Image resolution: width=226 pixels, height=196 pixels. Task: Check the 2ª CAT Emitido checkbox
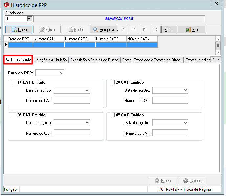(x=113, y=82)
